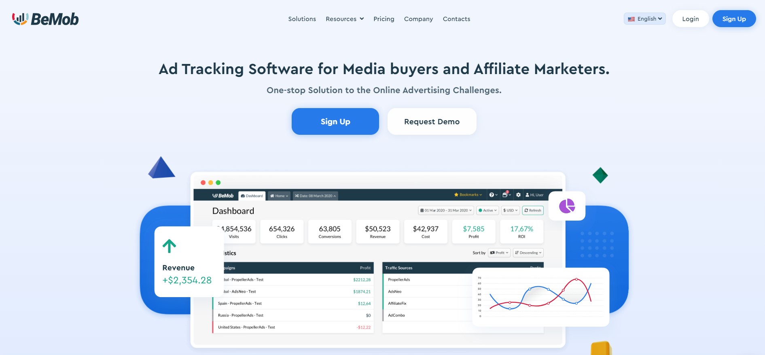Click the green up arrow on the Revenue card

click(x=170, y=246)
